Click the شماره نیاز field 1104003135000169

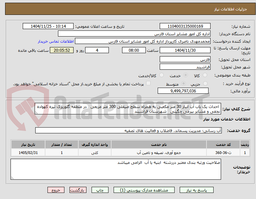(185, 26)
